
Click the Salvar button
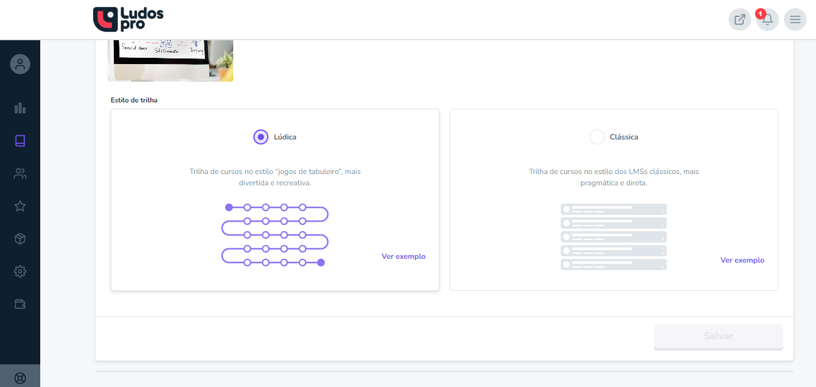click(x=719, y=336)
